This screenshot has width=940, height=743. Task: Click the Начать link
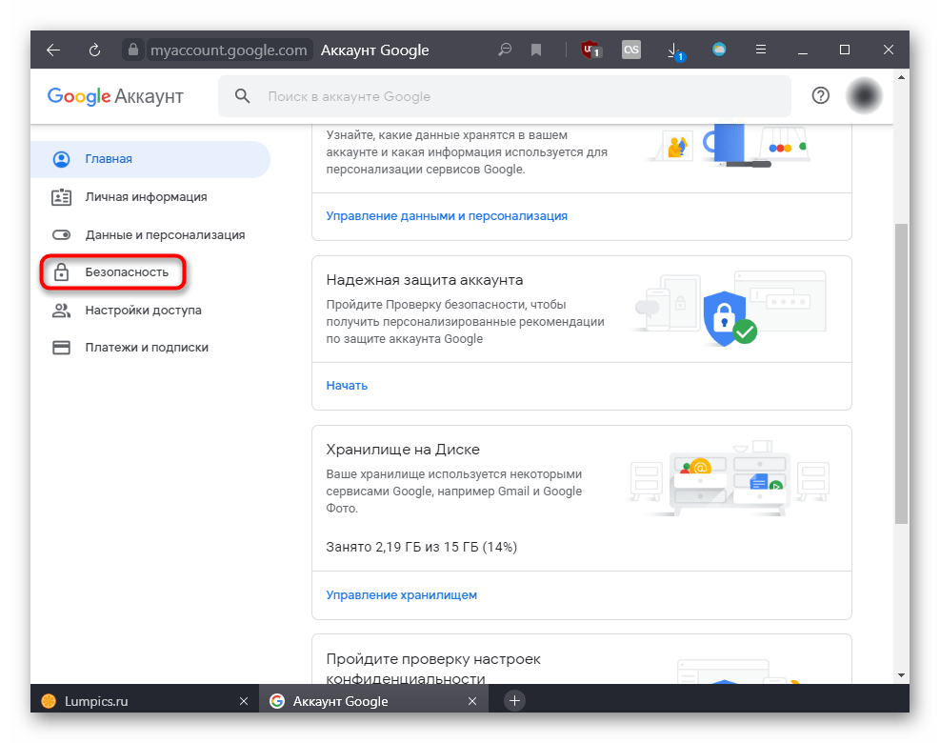[x=347, y=386]
